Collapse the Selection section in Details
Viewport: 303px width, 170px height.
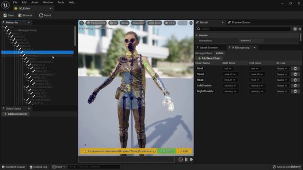[x=197, y=35]
